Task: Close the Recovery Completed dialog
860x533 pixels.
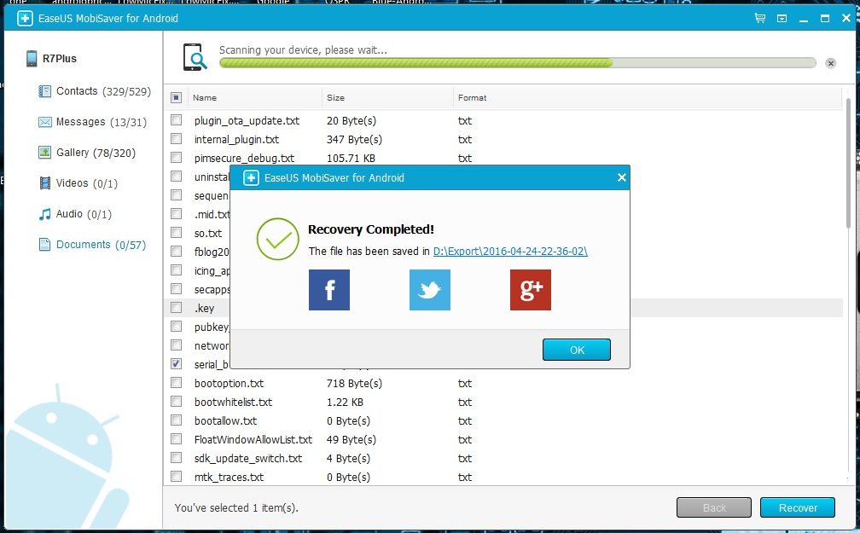Action: point(621,177)
